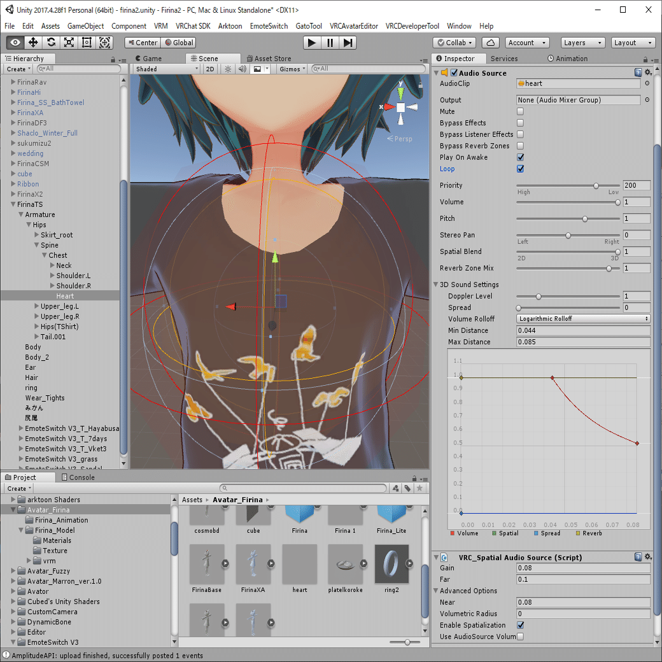Enable Use AudioSource Volume checkbox
Screen dimensions: 662x662
click(520, 637)
